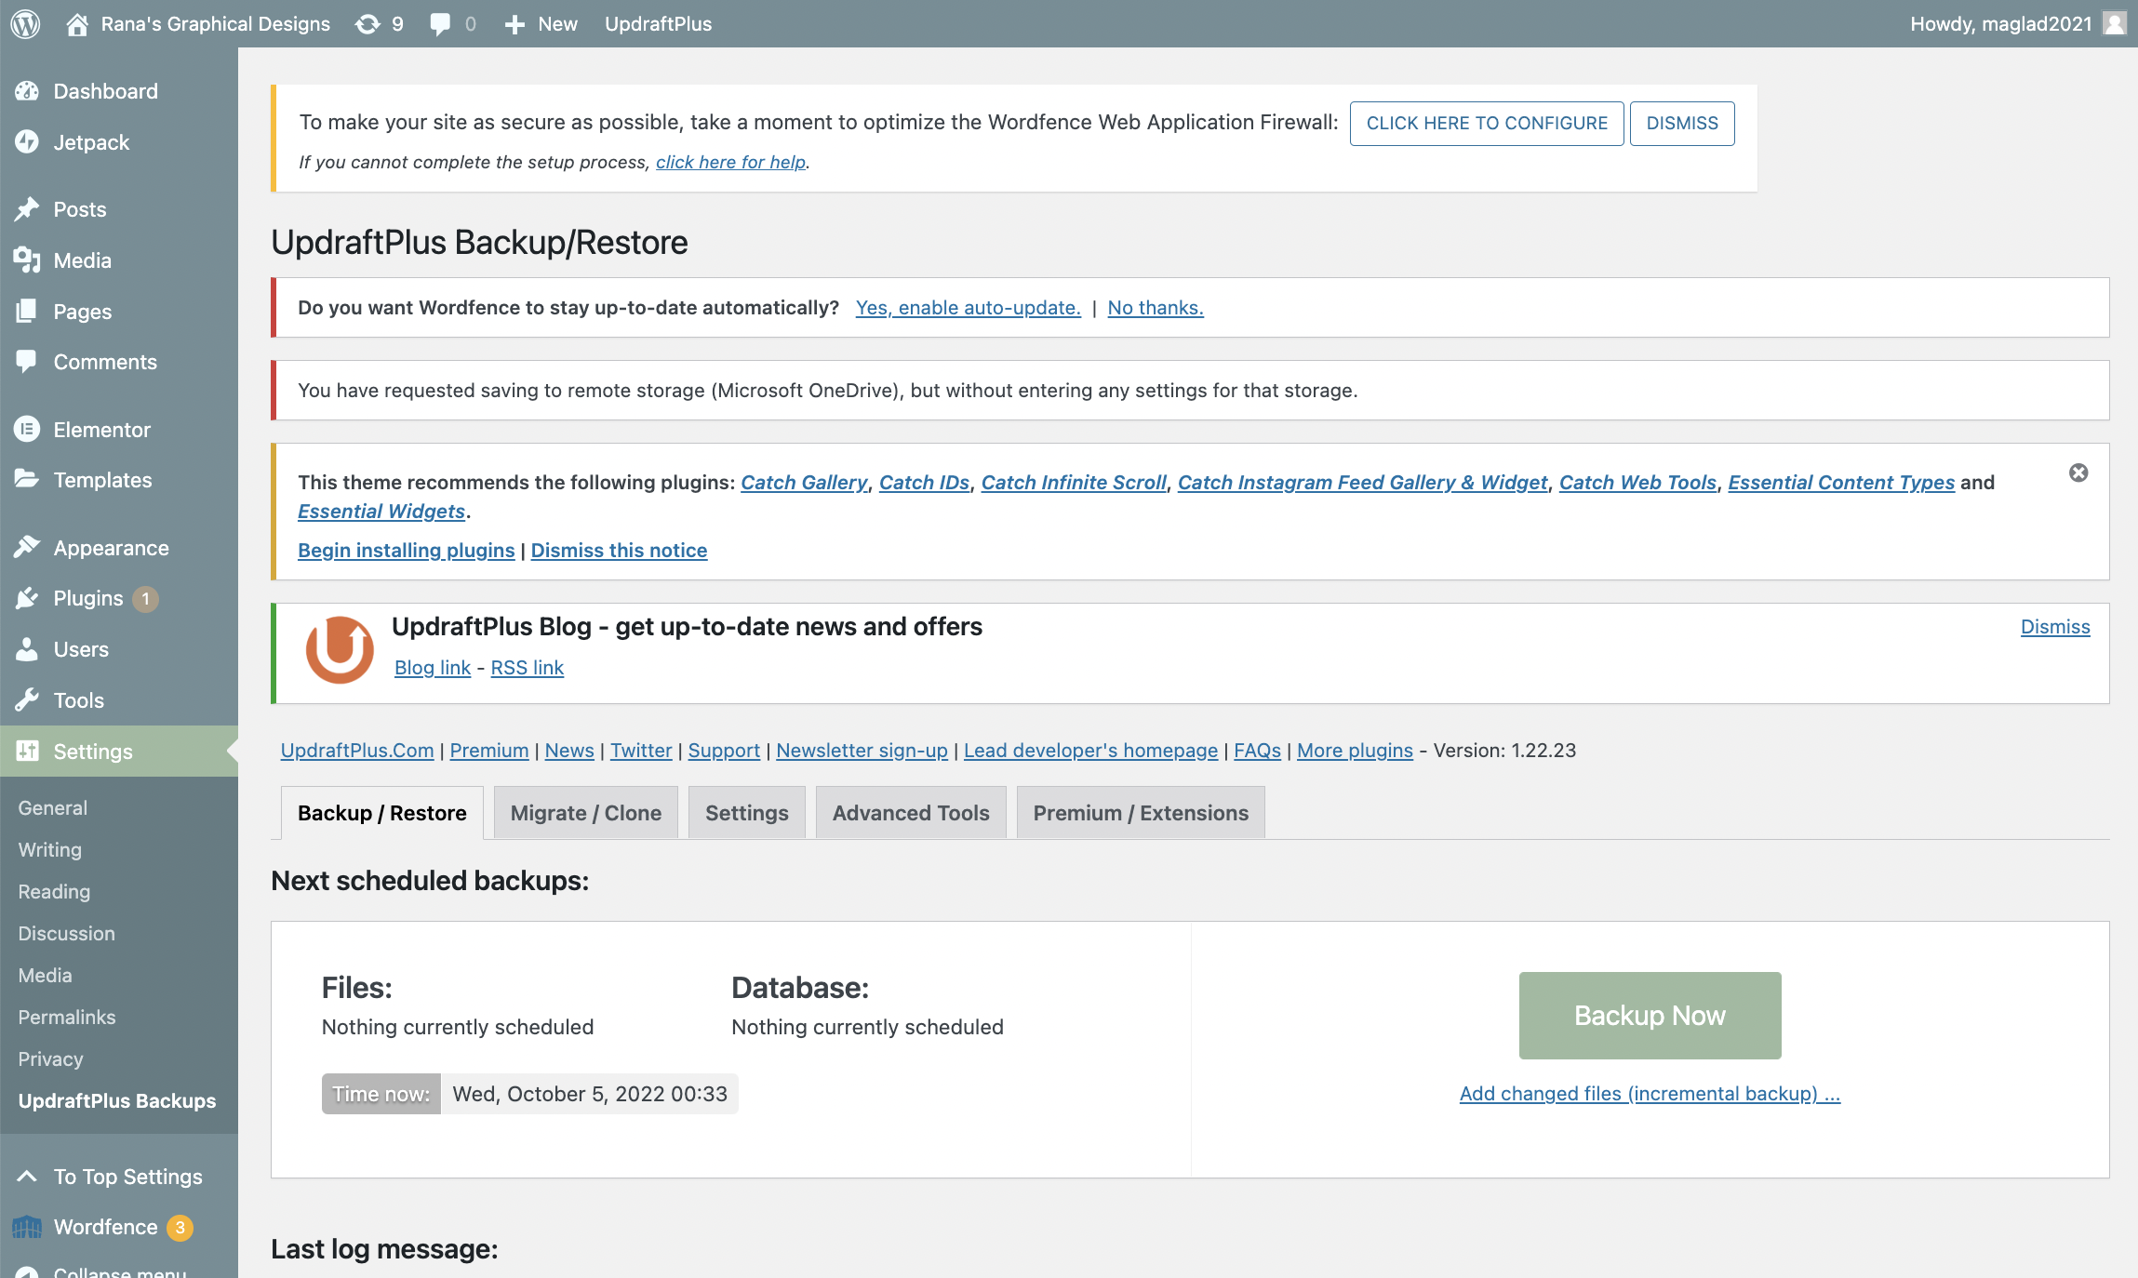2138x1278 pixels.
Task: Click the Settings sliders icon in sidebar
Action: [27, 751]
